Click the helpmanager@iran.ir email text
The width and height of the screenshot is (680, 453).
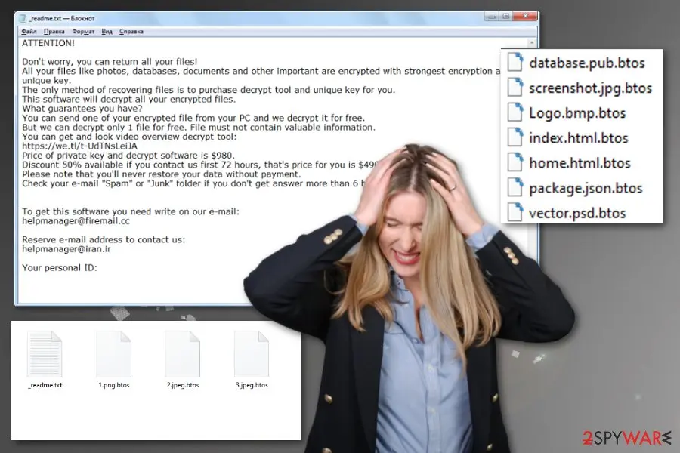[x=66, y=249]
